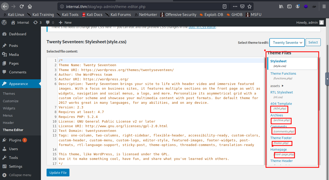Open the Howdy, admin account menu

click(x=310, y=22)
